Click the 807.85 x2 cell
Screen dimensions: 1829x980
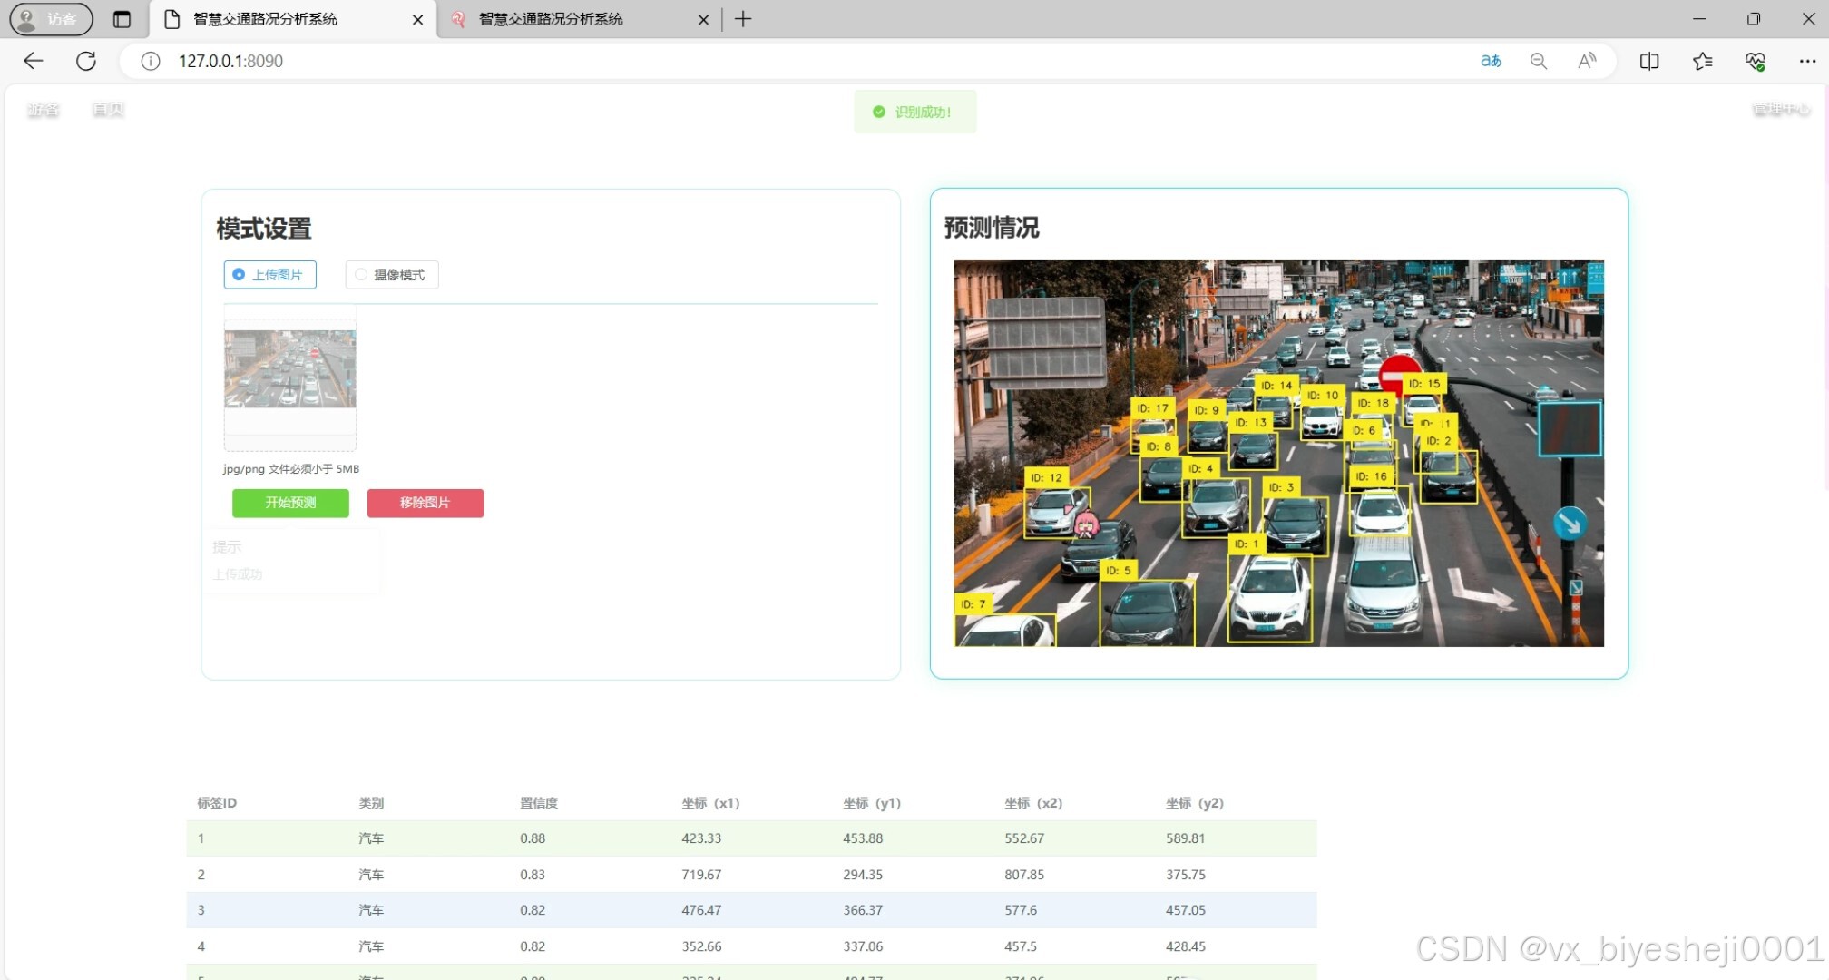click(1024, 875)
